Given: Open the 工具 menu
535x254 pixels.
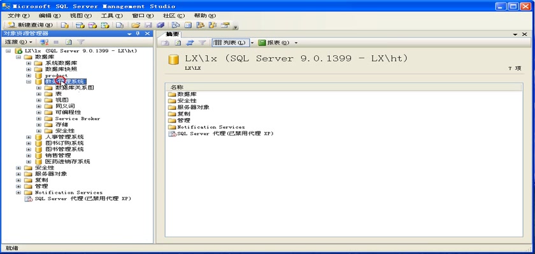Looking at the screenshot, I should click(111, 16).
